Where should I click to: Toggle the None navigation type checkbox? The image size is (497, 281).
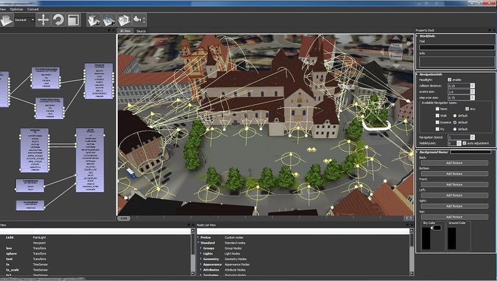coord(437,109)
